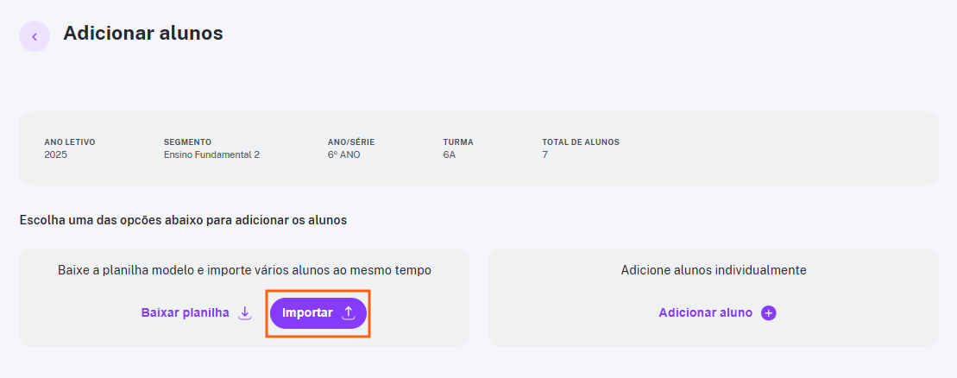Image resolution: width=957 pixels, height=378 pixels.
Task: Click the 6A class value
Action: pyautogui.click(x=450, y=155)
